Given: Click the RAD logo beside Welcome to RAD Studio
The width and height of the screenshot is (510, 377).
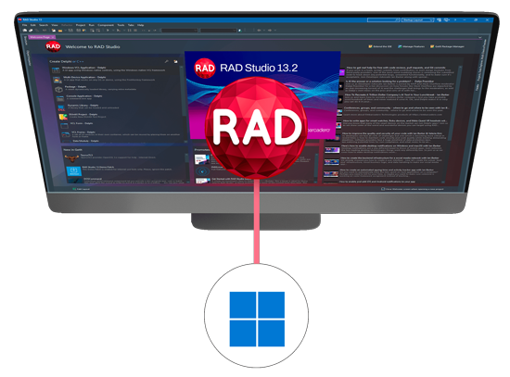Looking at the screenshot, I should pyautogui.click(x=53, y=46).
